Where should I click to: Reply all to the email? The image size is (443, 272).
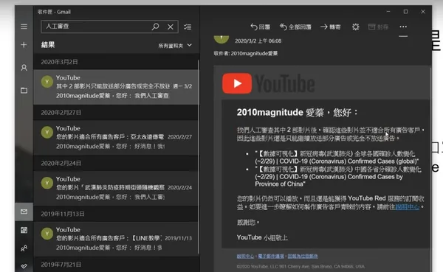point(295,27)
